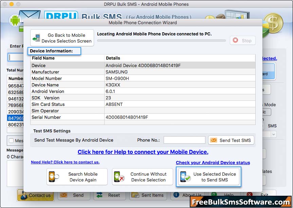
Task: Select number row starting 96584
Action: click(x=16, y=86)
